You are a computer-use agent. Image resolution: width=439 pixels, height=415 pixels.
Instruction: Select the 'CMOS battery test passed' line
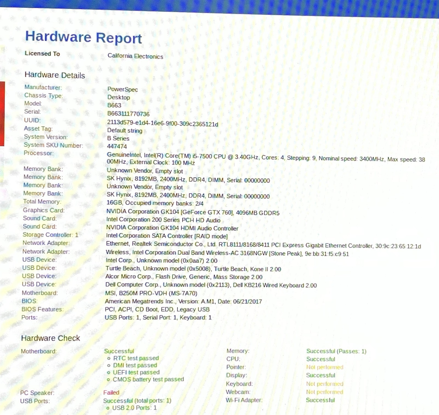click(x=148, y=379)
